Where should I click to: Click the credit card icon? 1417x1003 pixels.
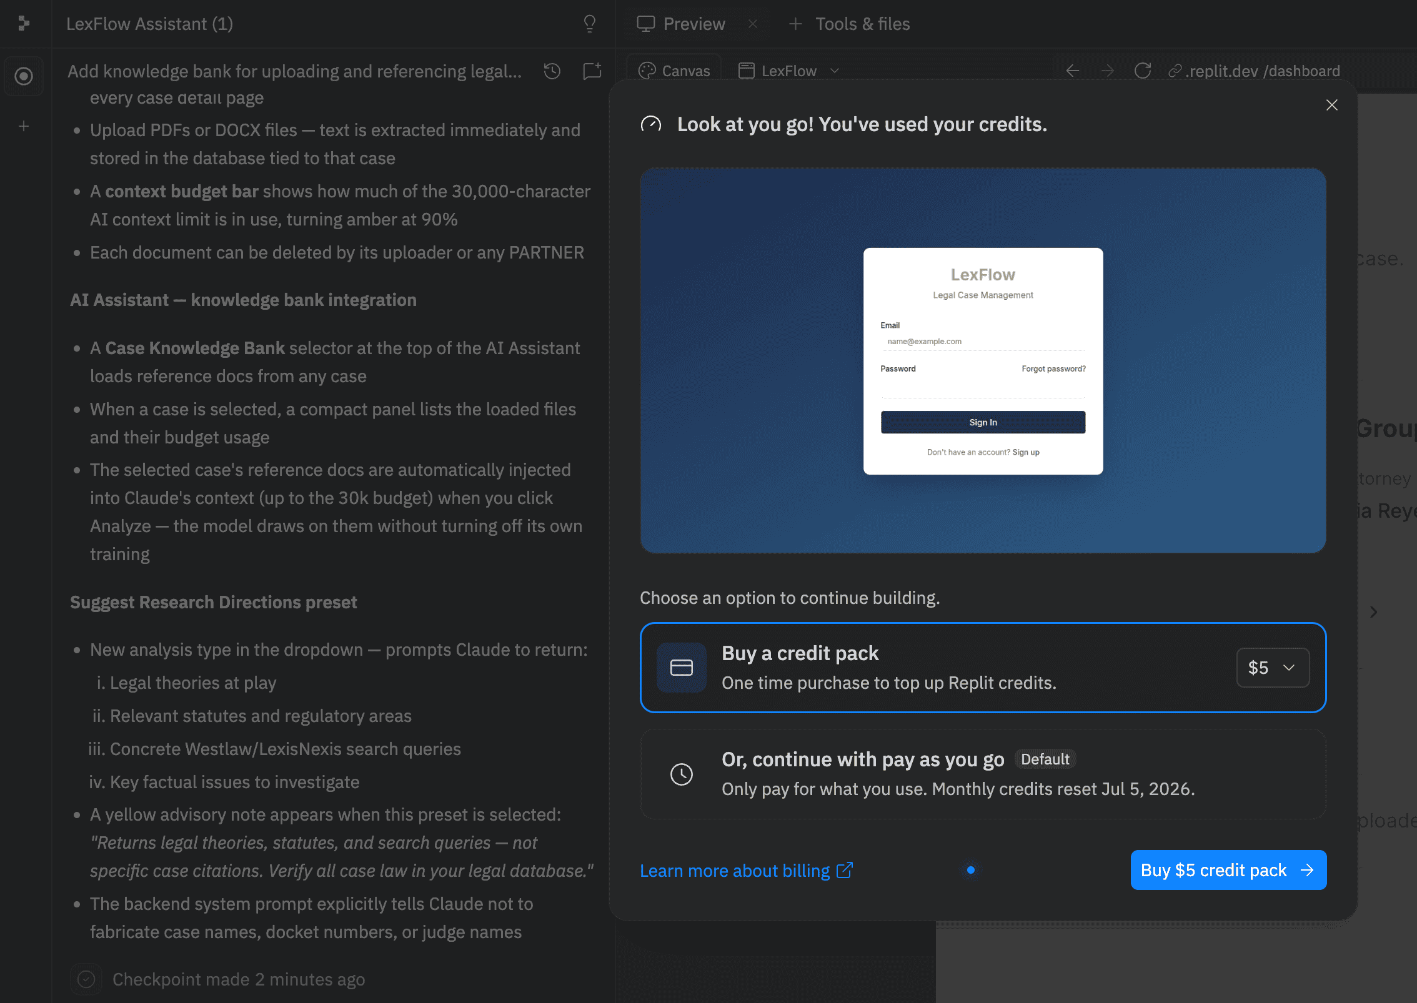pyautogui.click(x=682, y=668)
